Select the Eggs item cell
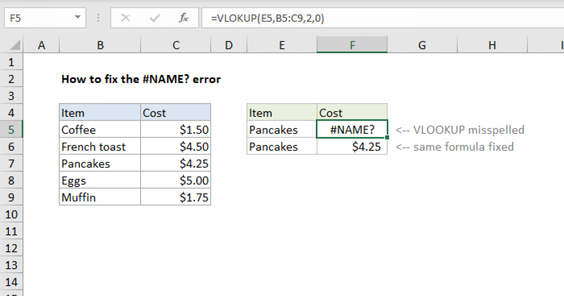 (100, 180)
